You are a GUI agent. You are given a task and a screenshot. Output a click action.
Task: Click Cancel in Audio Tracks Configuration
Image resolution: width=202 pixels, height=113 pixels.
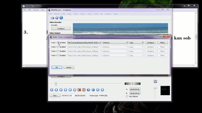[x=69, y=67]
